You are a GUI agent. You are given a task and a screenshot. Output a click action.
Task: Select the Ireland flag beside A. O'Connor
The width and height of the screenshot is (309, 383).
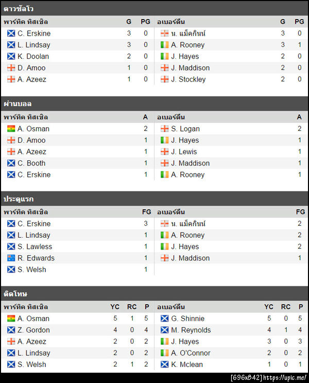[x=165, y=353]
